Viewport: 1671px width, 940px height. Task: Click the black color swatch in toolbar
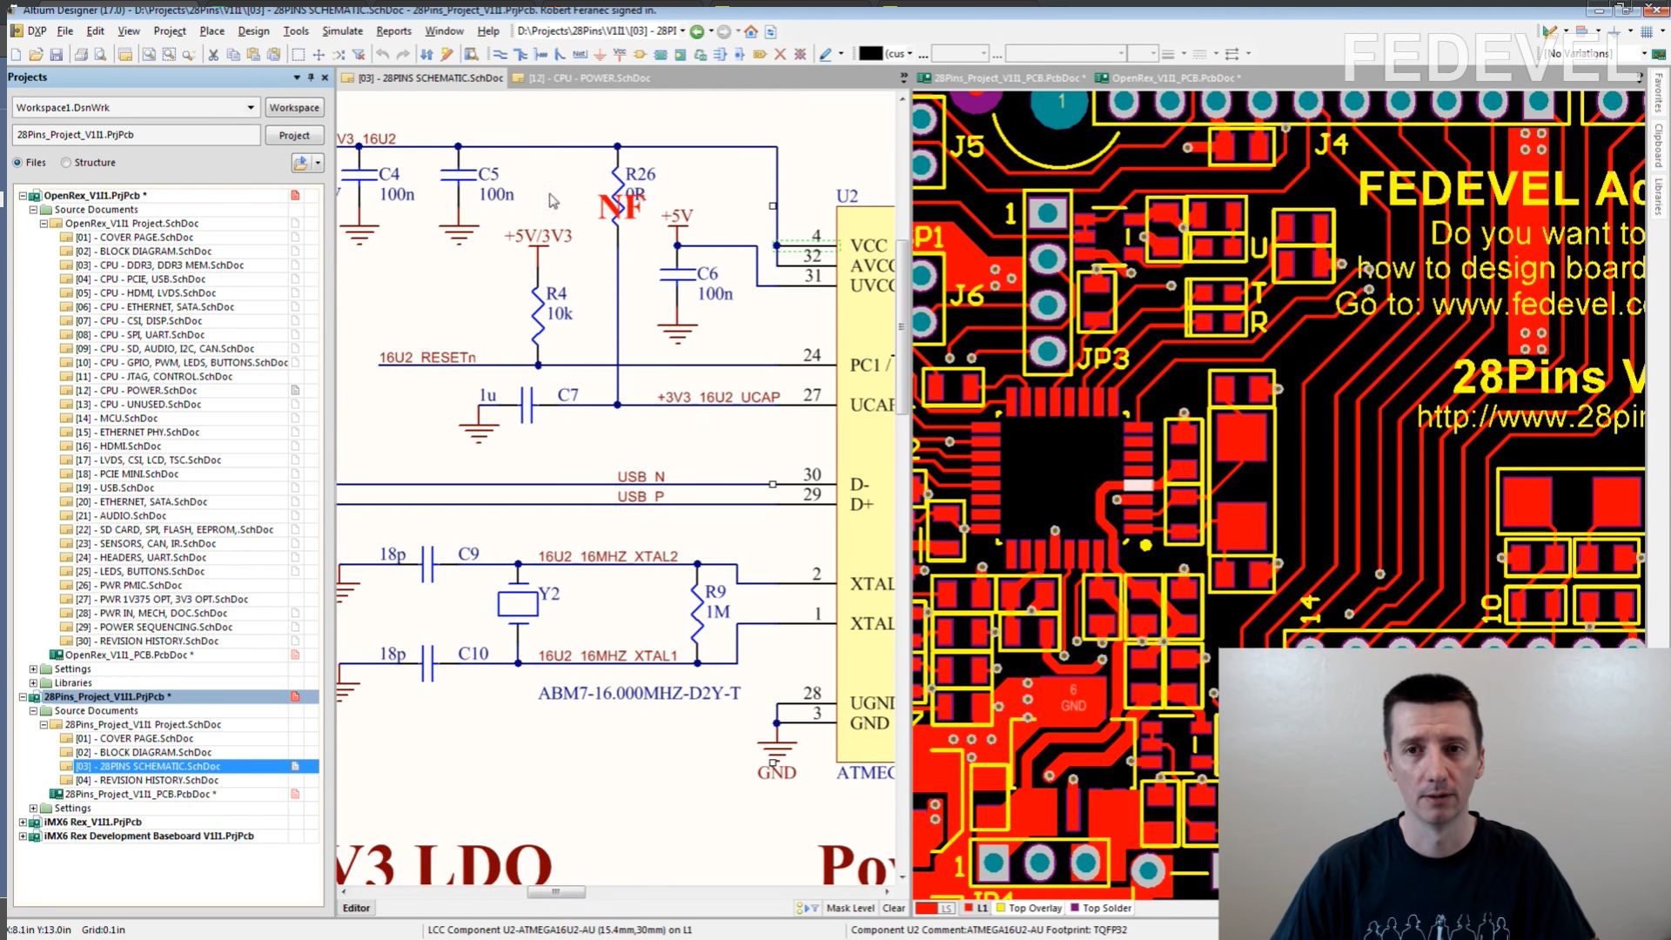pos(870,54)
